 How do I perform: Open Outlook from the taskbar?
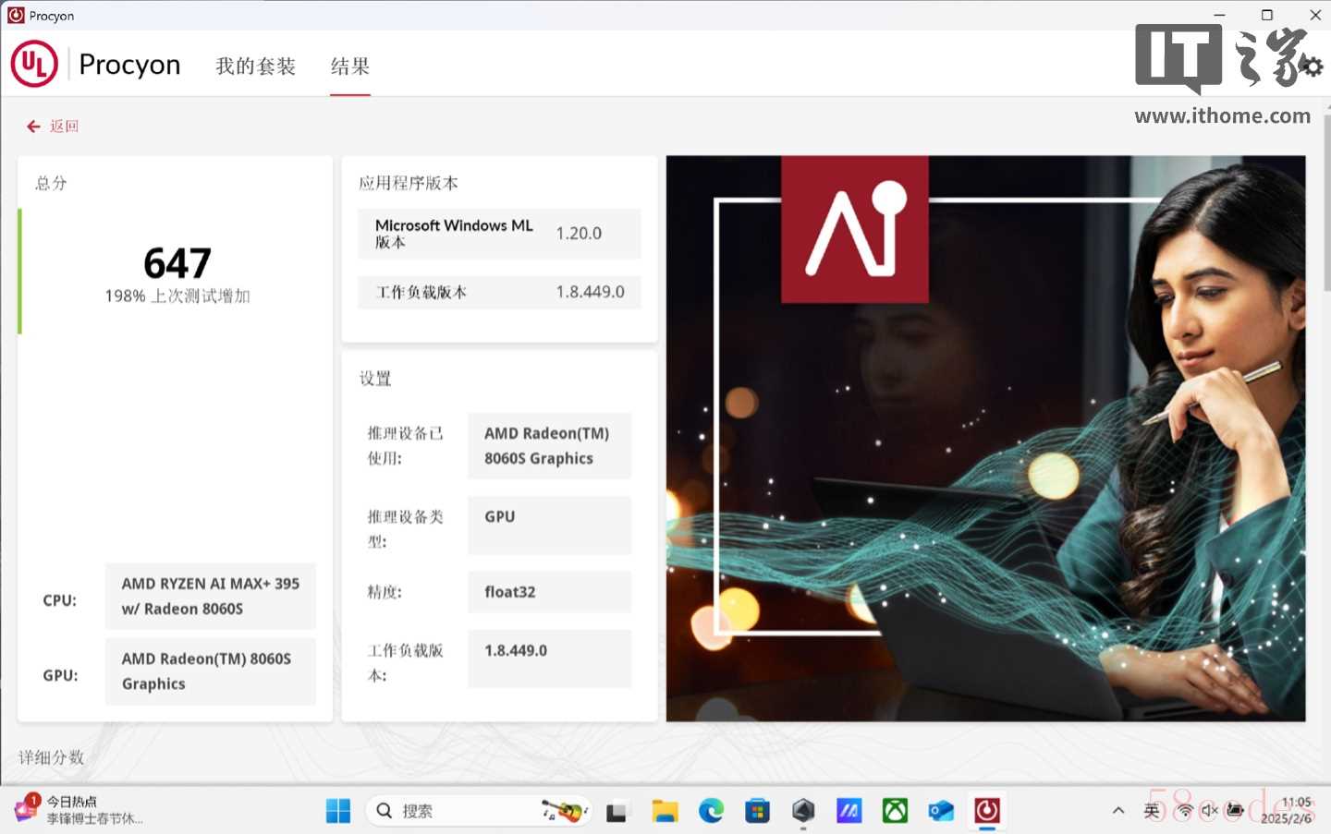[941, 811]
